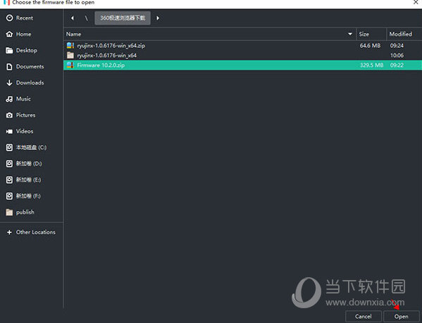Select the 360 browser downloads path button
Screen dimensions: 422x323
[x=123, y=18]
